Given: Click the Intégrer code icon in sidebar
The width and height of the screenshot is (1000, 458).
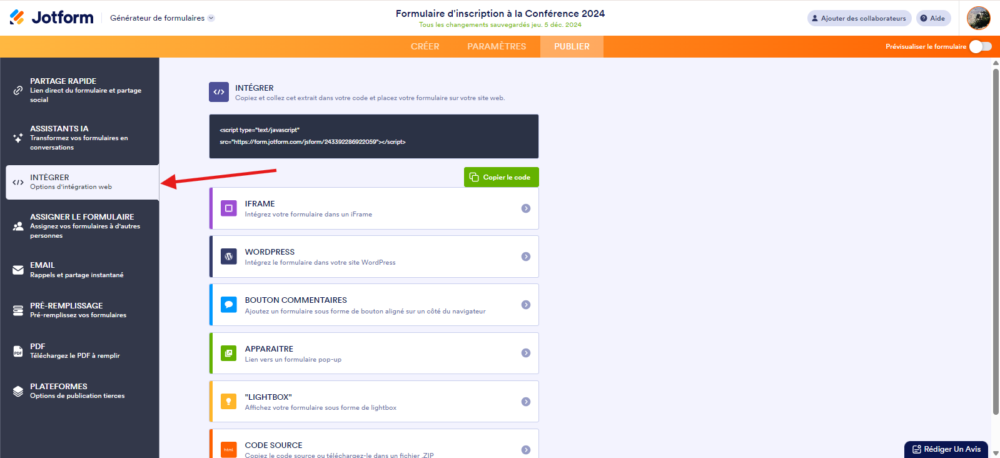Looking at the screenshot, I should pyautogui.click(x=18, y=183).
